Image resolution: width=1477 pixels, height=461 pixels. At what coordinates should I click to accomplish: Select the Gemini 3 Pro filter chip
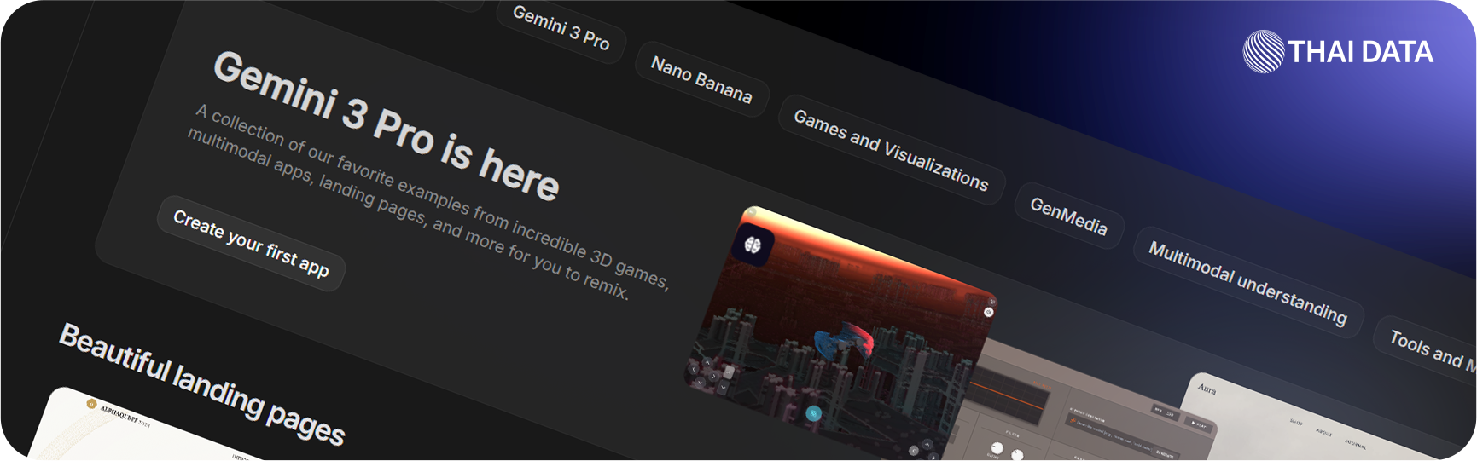[x=561, y=27]
